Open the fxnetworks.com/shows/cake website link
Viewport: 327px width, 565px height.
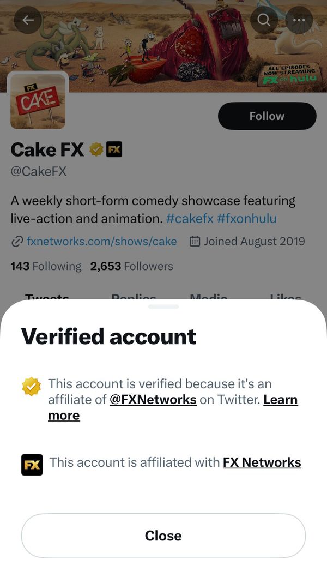(101, 241)
